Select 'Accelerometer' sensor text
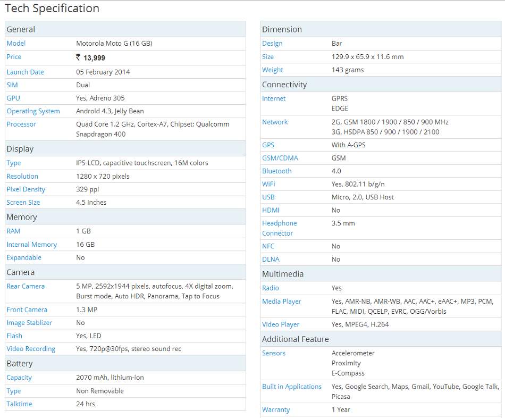Image resolution: width=505 pixels, height=418 pixels. (353, 353)
